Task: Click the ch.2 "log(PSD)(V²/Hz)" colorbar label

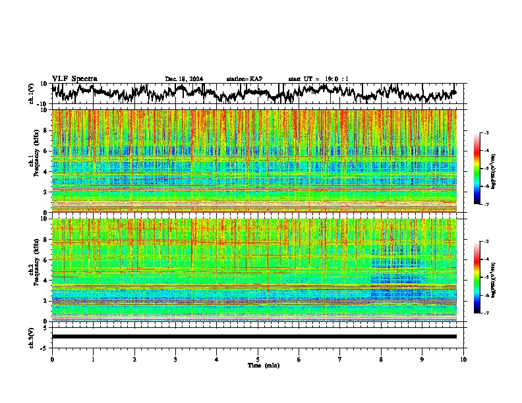Action: click(494, 279)
